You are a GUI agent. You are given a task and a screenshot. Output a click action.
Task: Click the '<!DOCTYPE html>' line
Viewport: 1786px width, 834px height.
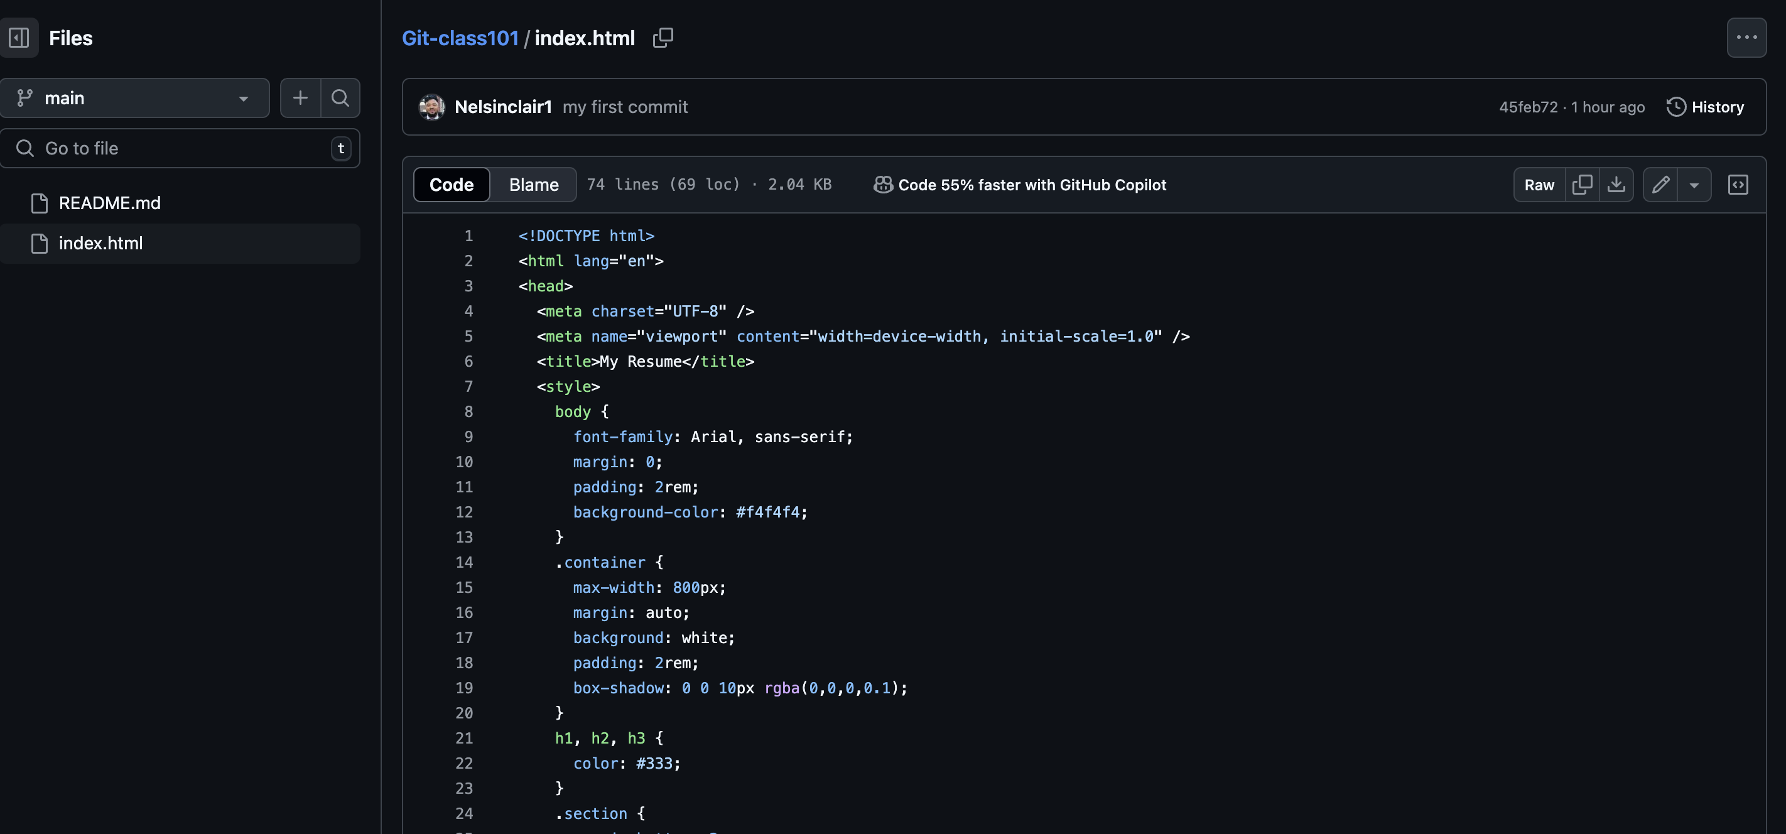click(587, 236)
